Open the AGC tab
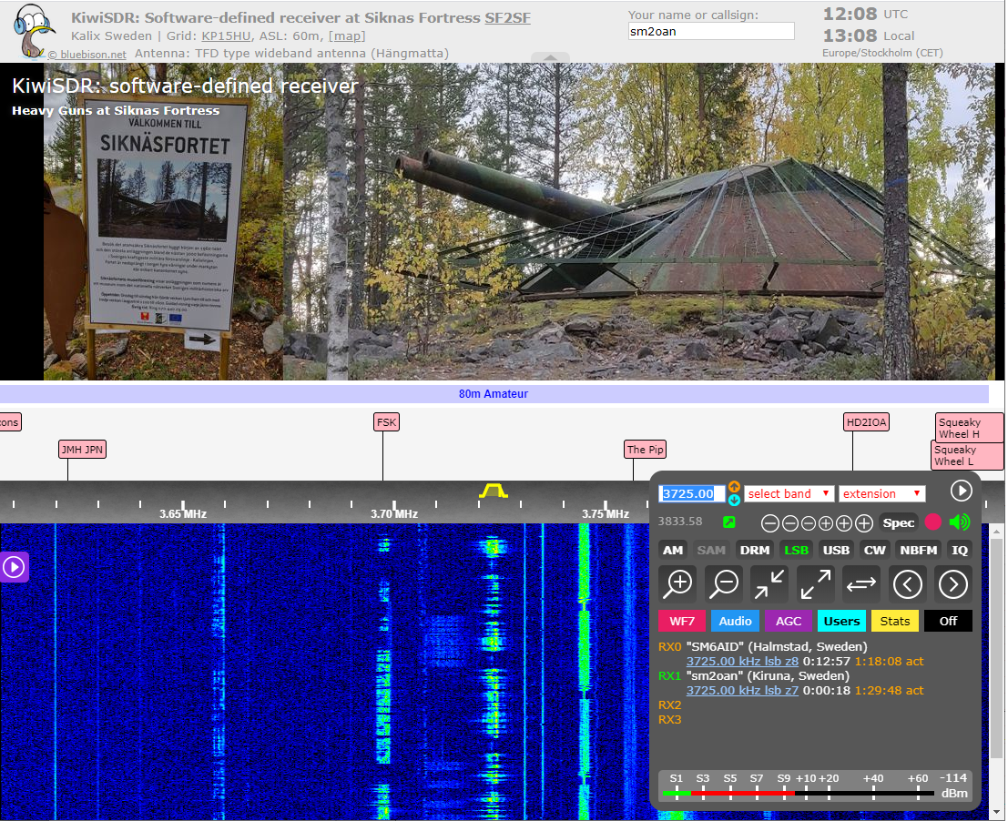 (x=789, y=621)
